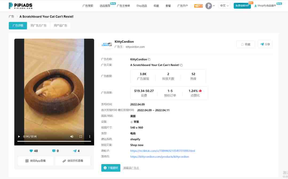This screenshot has width=288, height=179.
Task: Click the KittyCordion advertiser logo
Action: [x=106, y=44]
